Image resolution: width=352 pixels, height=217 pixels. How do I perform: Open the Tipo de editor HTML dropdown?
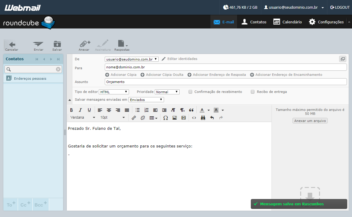point(114,92)
